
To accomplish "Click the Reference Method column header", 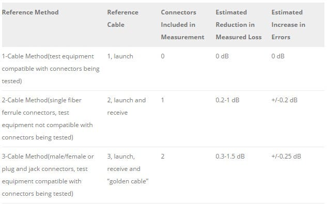I will (x=30, y=12).
